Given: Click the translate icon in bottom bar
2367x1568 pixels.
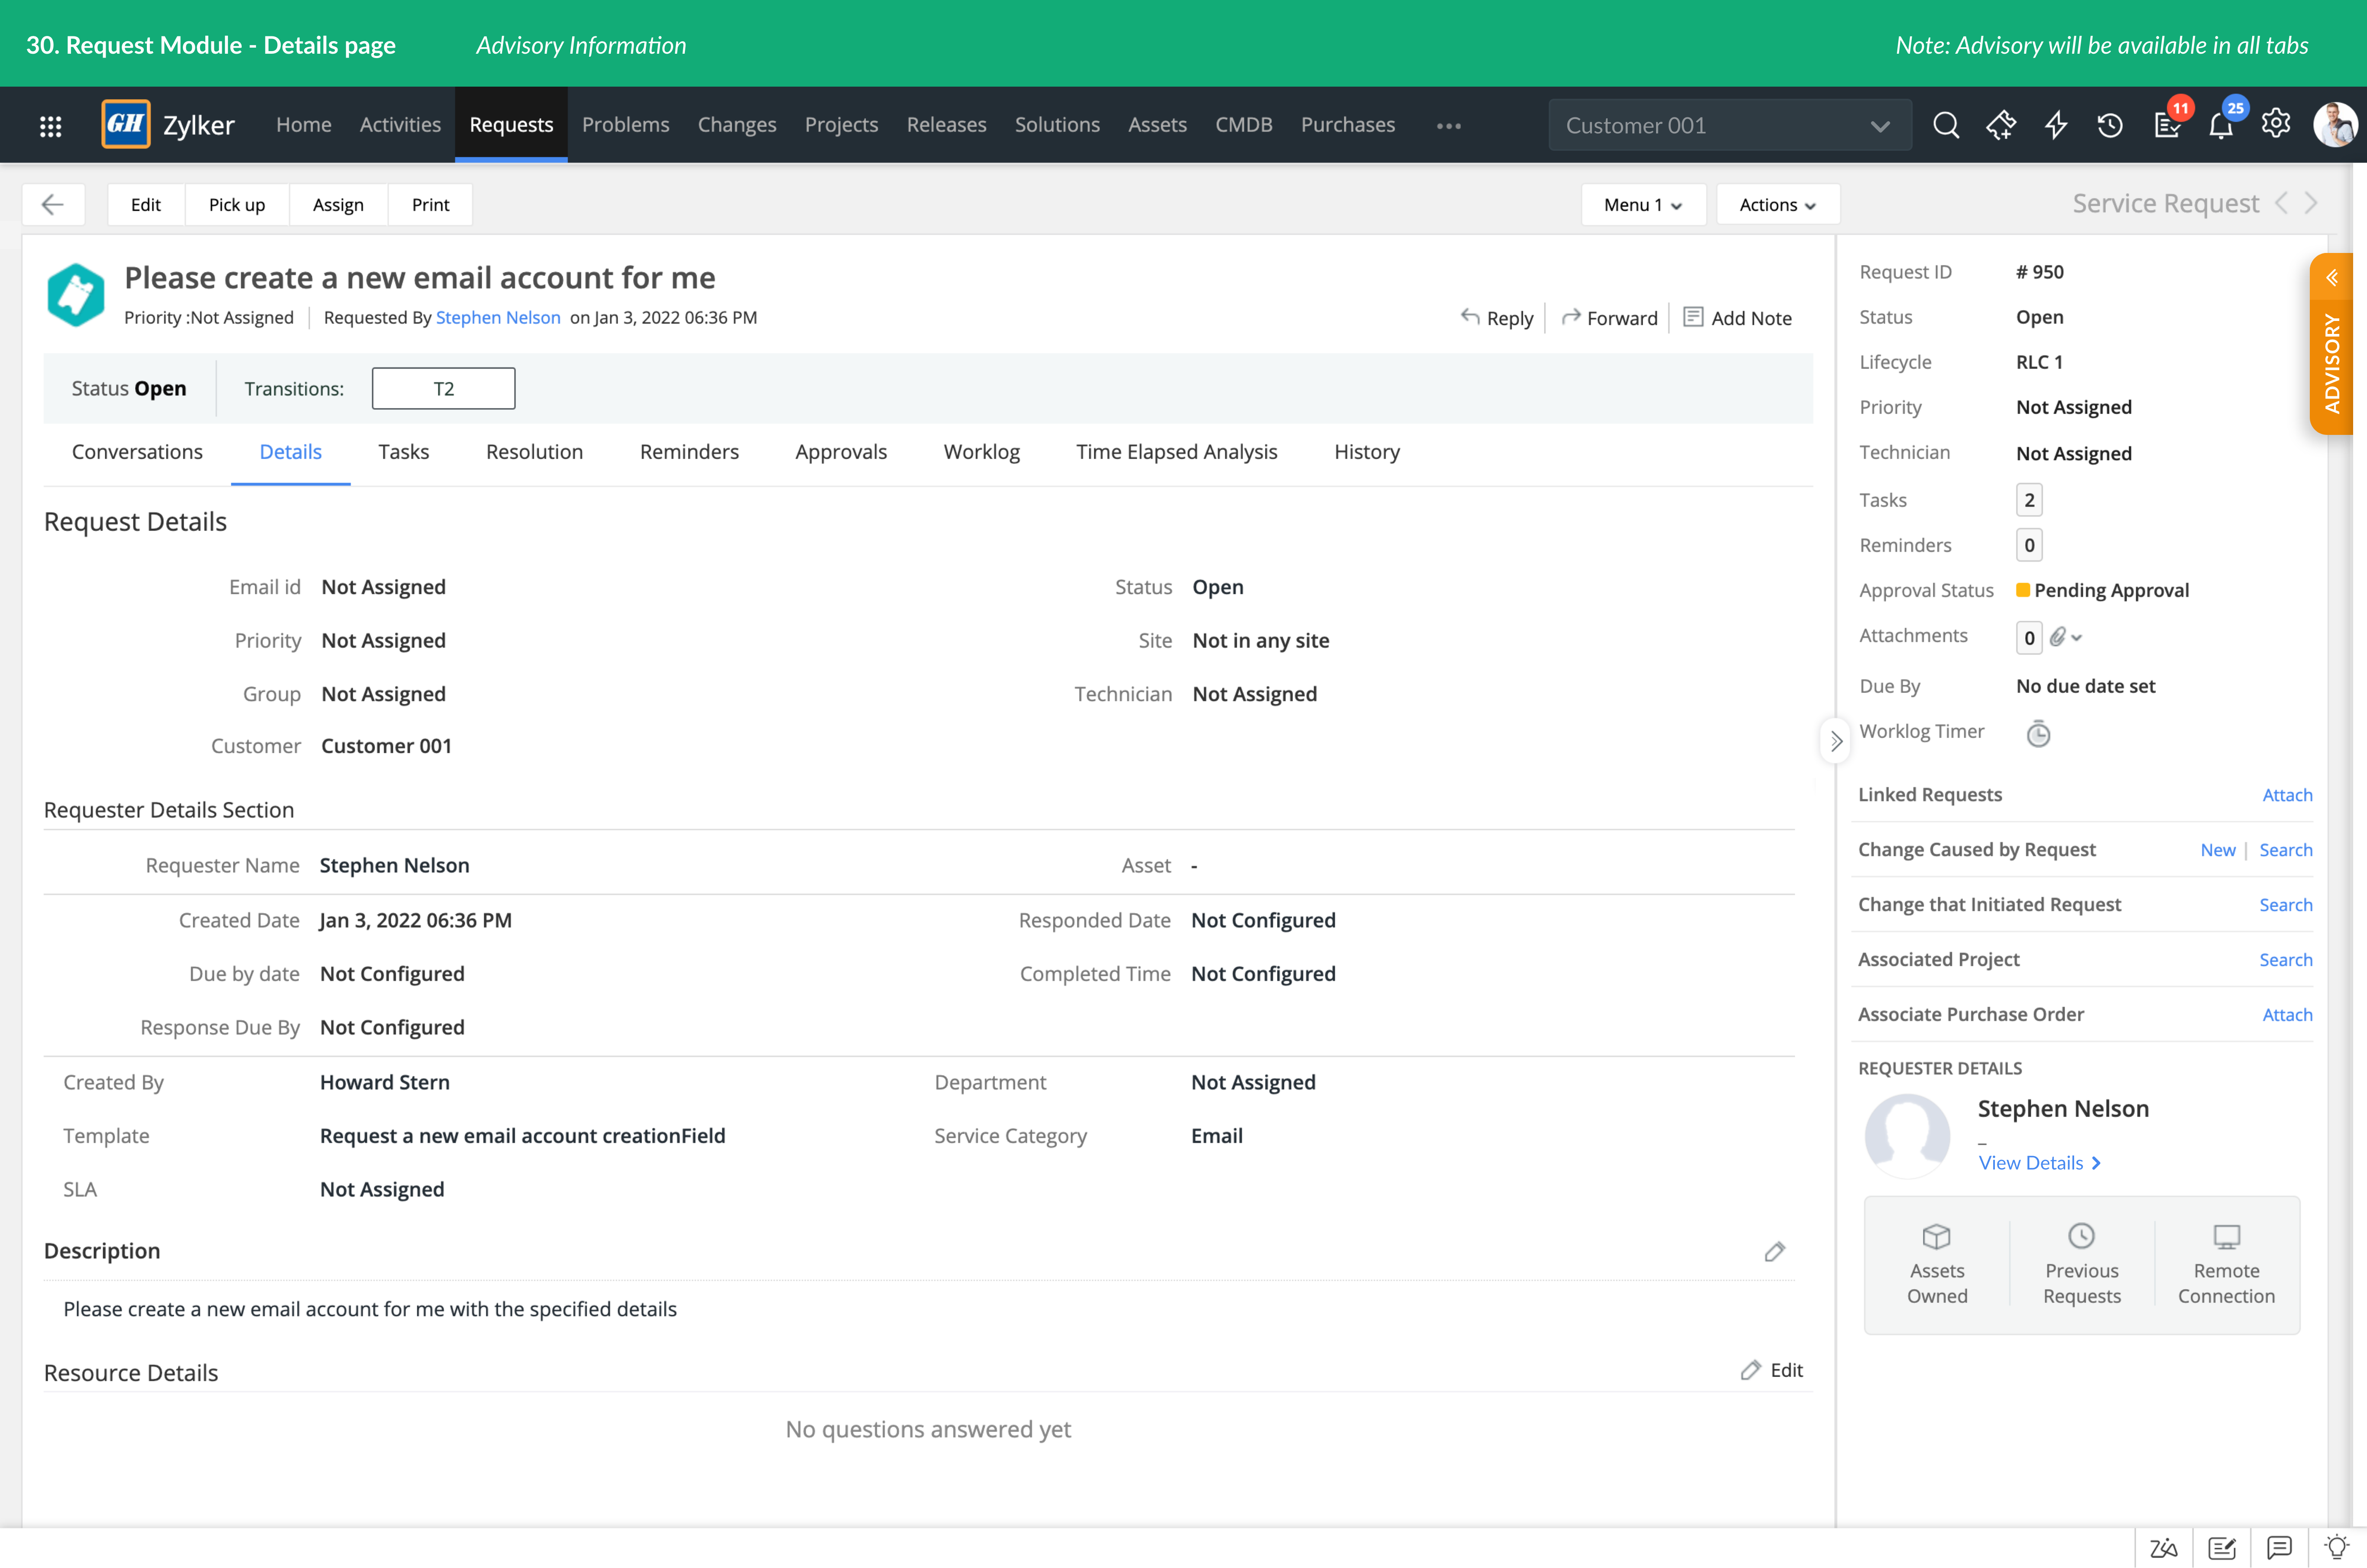Looking at the screenshot, I should point(2163,1548).
